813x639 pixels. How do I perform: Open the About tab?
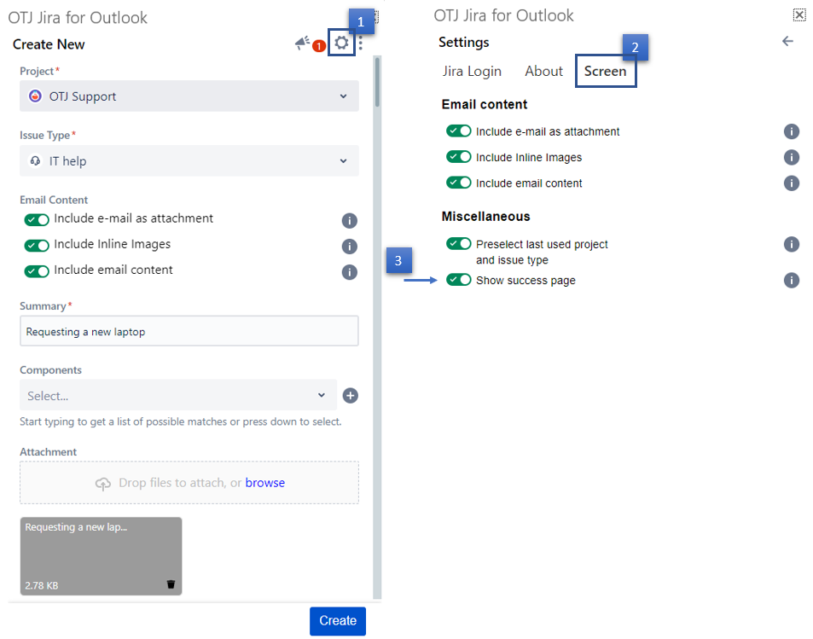point(543,72)
